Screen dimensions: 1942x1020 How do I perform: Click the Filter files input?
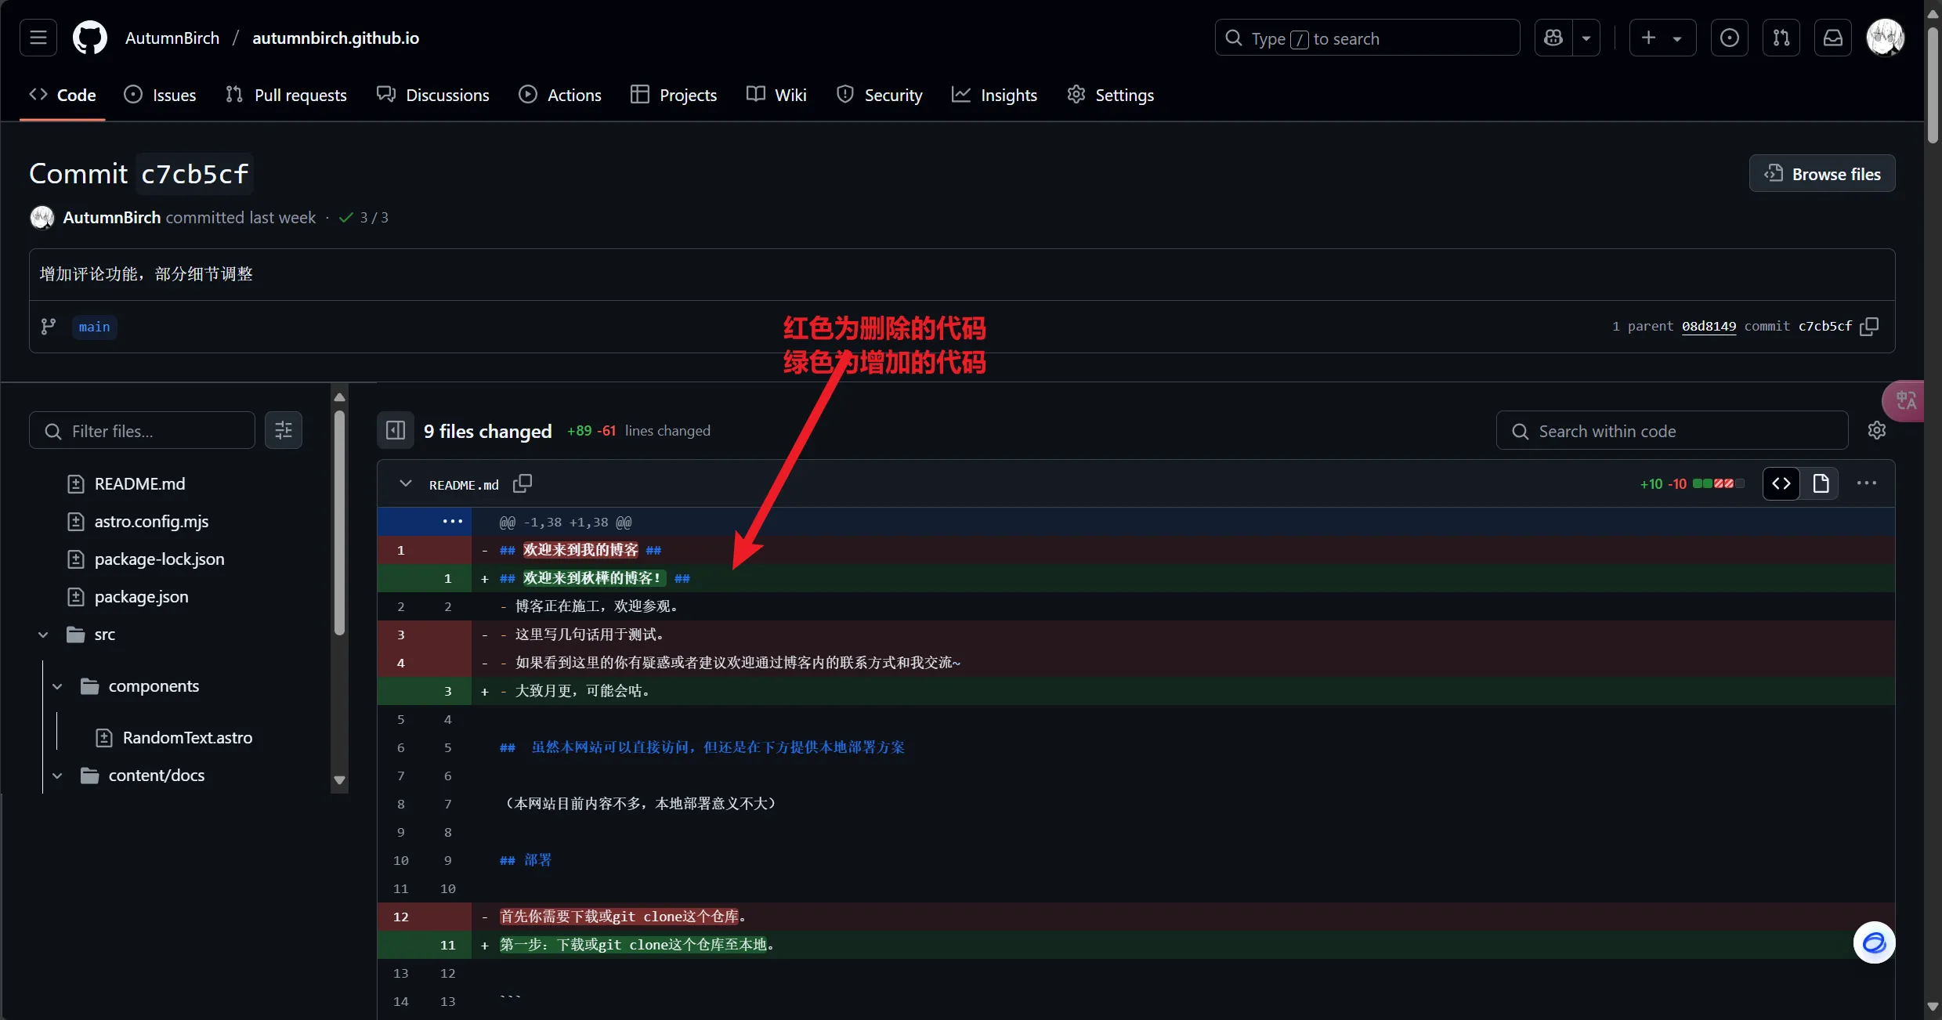(x=142, y=431)
